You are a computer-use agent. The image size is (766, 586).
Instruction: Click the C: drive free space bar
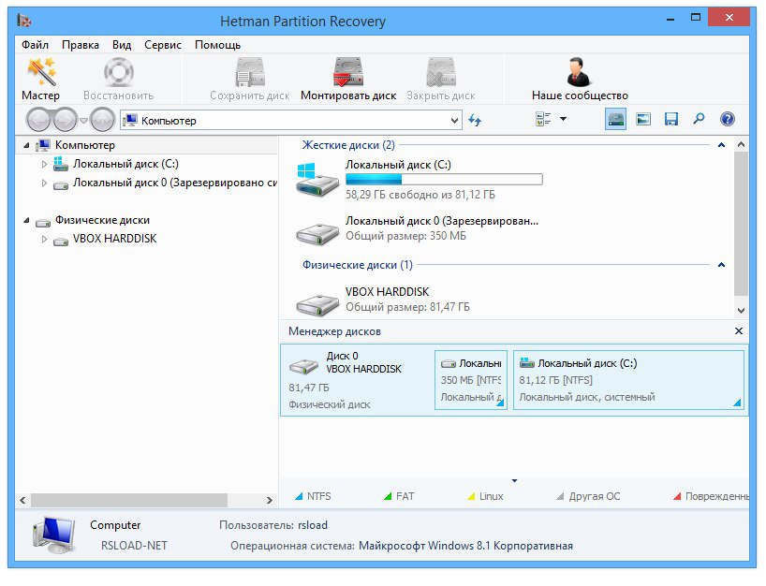coord(444,180)
